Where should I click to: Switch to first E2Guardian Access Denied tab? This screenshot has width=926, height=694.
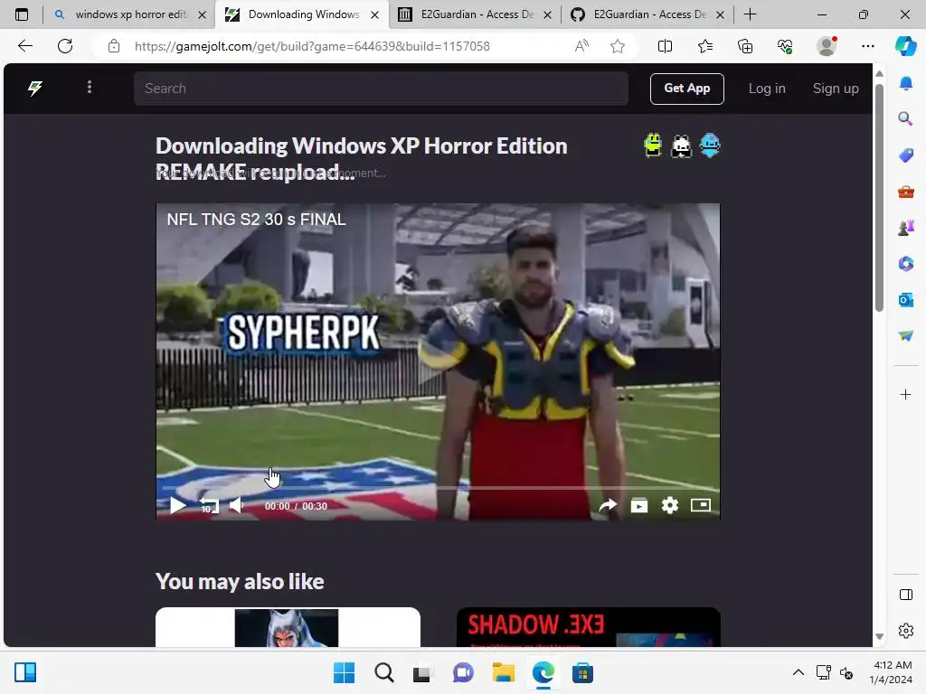pos(476,14)
